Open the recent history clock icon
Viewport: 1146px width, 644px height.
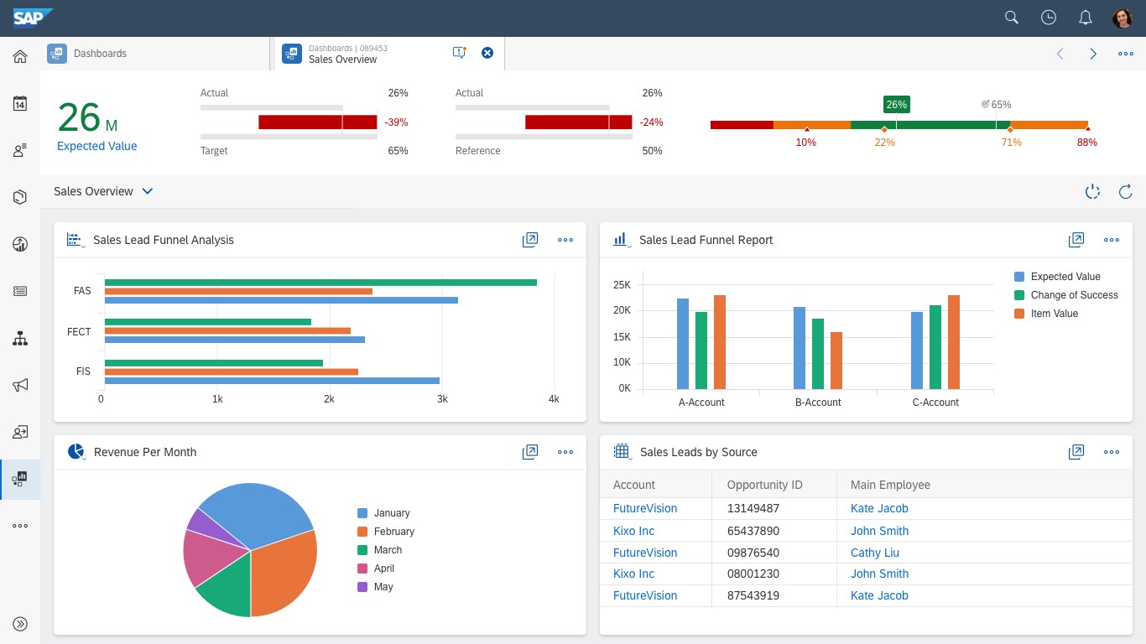(x=1049, y=18)
